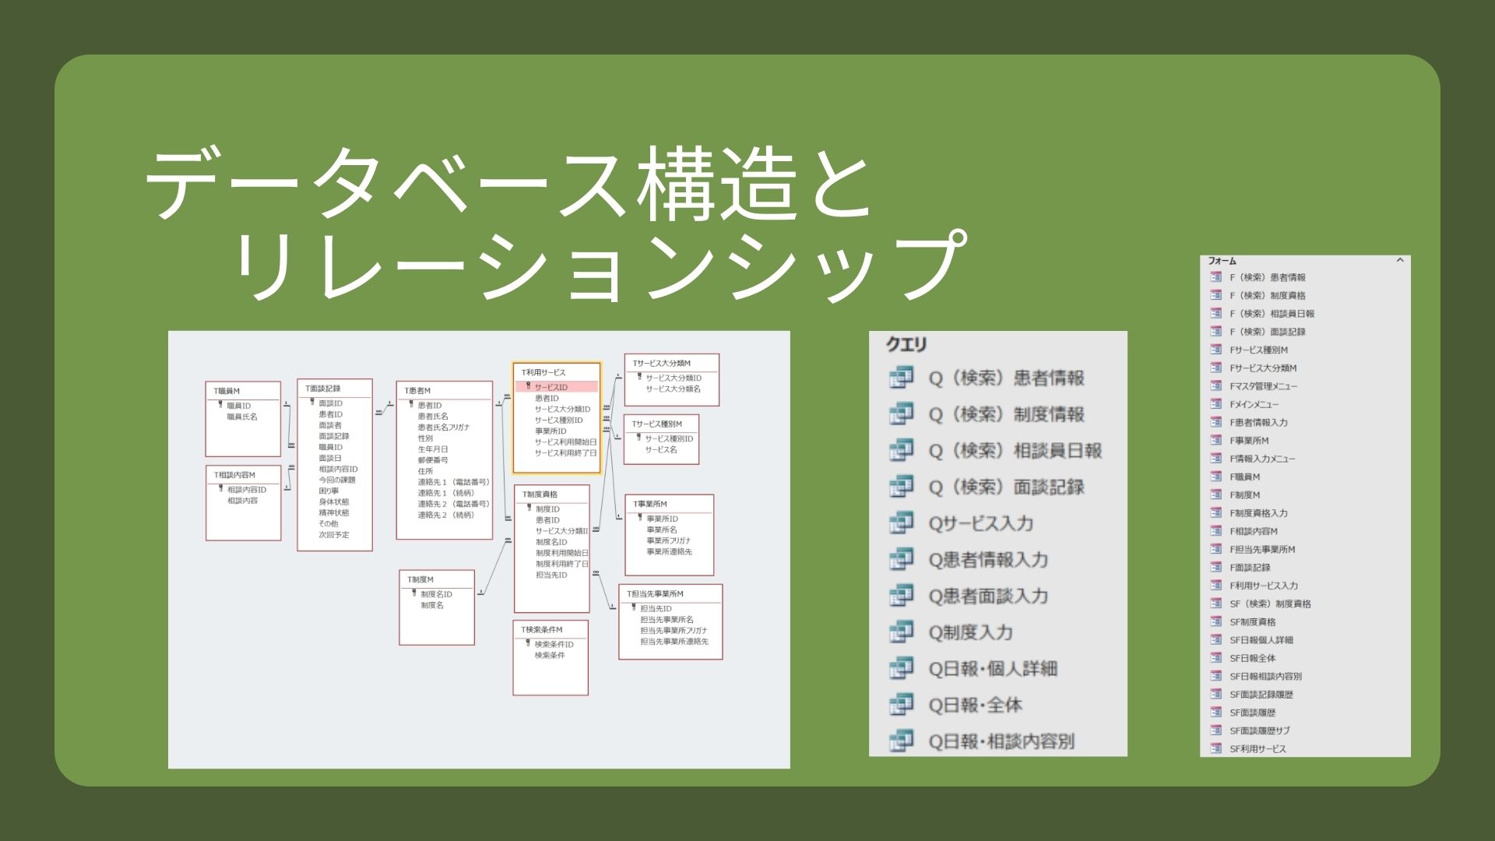Click query icon beside Qサービス入力
This screenshot has width=1495, height=841.
click(x=901, y=523)
